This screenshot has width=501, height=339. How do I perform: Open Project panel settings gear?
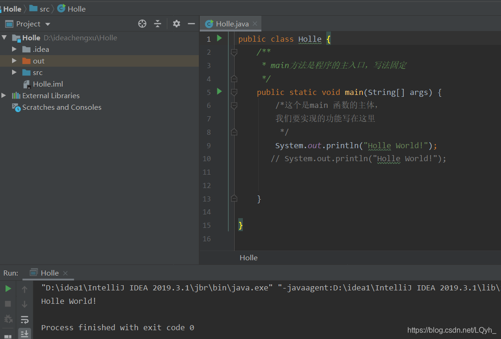click(177, 24)
